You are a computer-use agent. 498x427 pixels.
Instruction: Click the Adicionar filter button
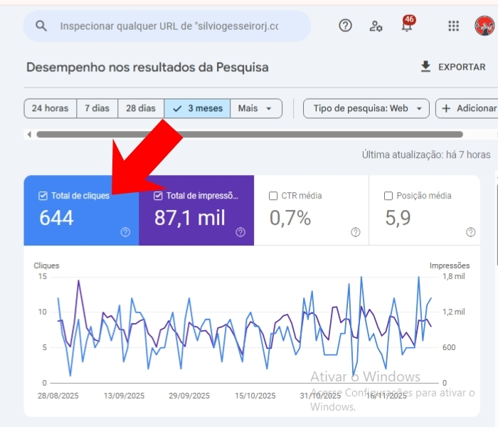point(468,108)
